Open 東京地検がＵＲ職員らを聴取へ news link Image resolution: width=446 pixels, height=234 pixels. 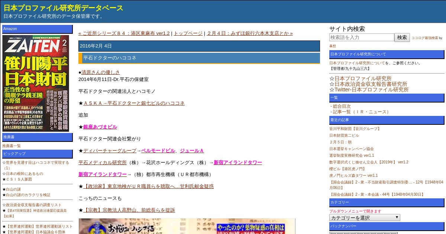148,186
